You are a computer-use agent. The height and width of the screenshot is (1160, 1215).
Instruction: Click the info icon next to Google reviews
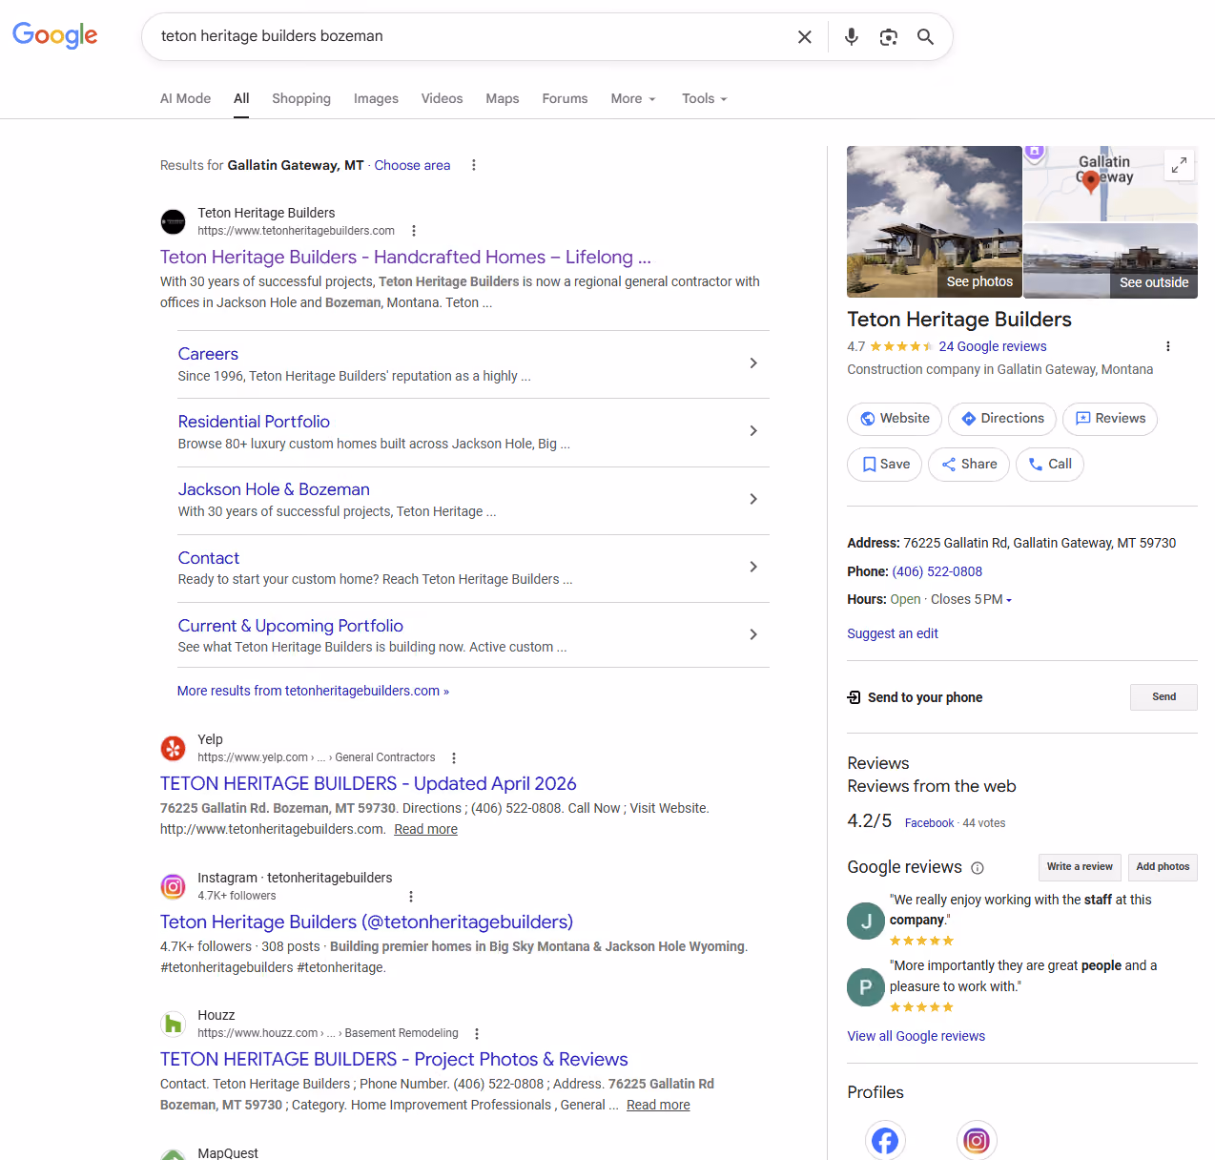(978, 868)
